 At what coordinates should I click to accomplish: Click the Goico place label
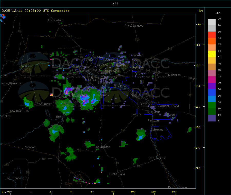(x=157, y=72)
